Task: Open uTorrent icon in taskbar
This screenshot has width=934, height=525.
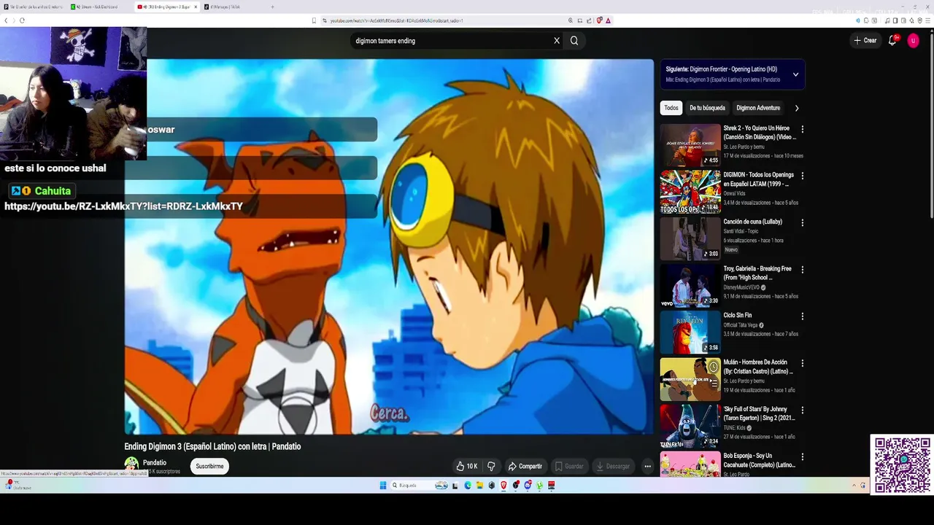Action: point(539,486)
